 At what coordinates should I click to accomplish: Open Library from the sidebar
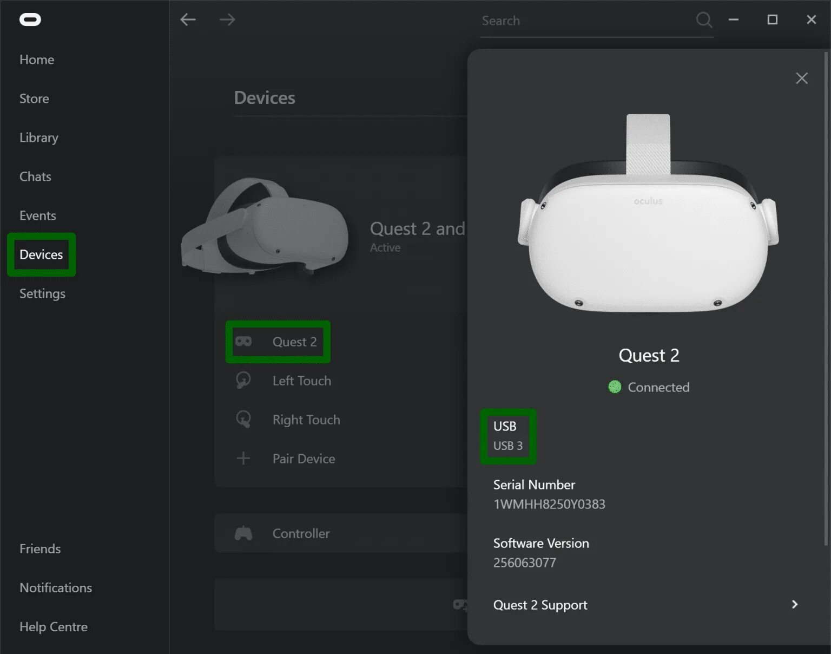(39, 138)
